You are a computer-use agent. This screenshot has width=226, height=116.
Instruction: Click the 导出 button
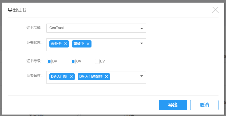[x=173, y=105]
